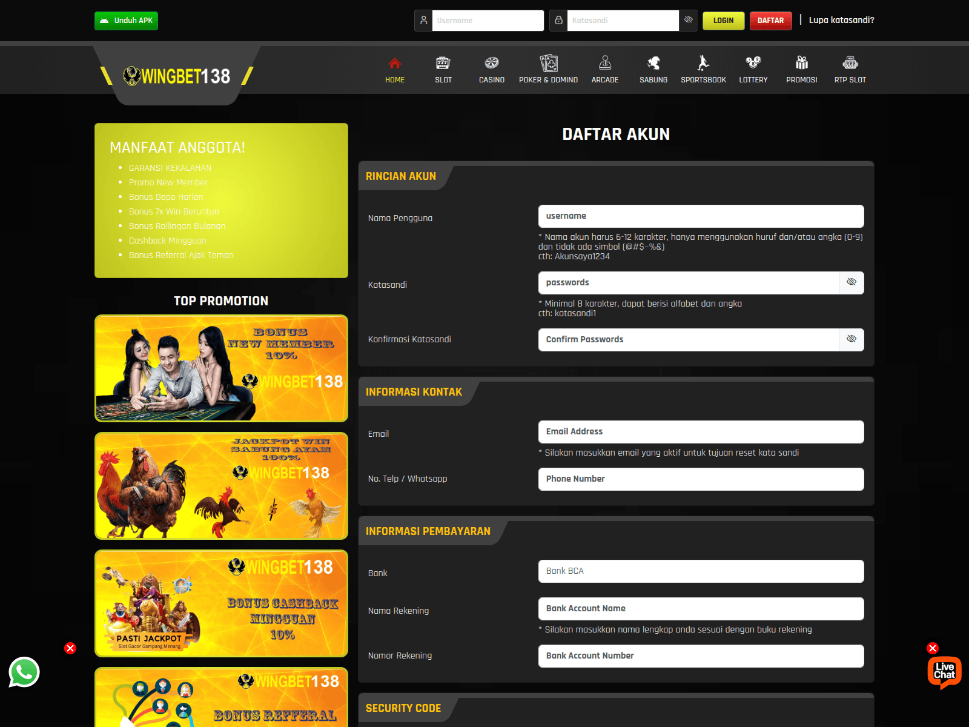Toggle password visibility in login bar
The image size is (969, 727).
[x=688, y=20]
